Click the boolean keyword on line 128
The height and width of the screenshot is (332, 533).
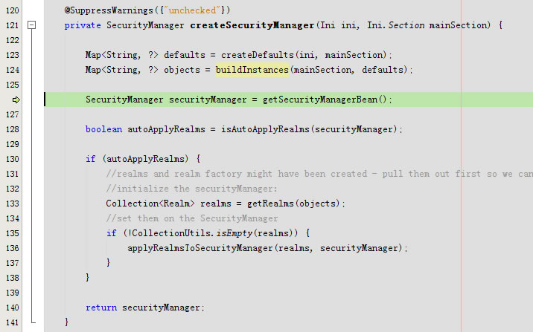pos(103,129)
